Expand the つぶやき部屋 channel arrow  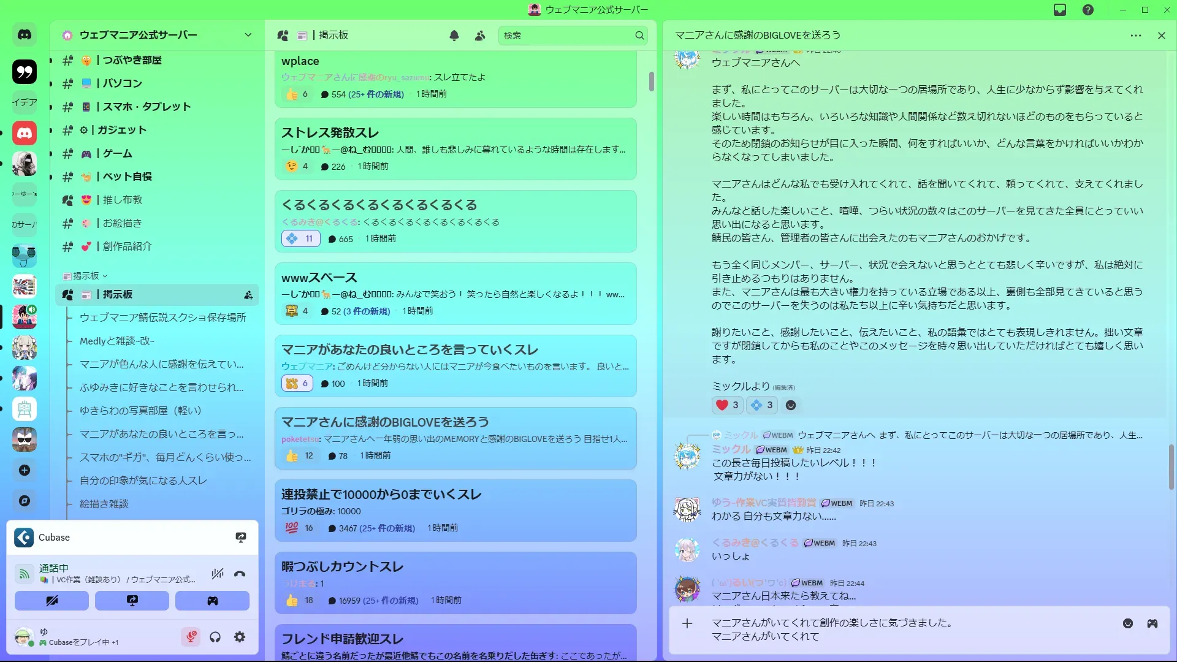[x=51, y=60]
